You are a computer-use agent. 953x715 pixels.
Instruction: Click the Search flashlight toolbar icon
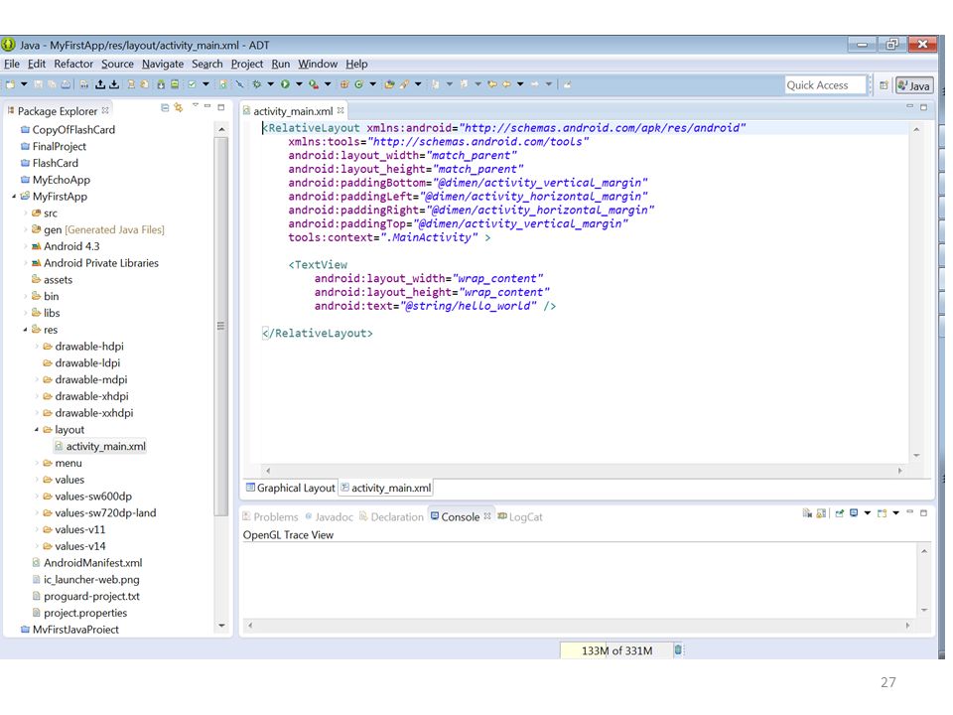tap(404, 84)
